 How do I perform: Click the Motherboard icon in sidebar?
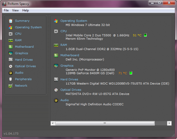click(x=11, y=47)
